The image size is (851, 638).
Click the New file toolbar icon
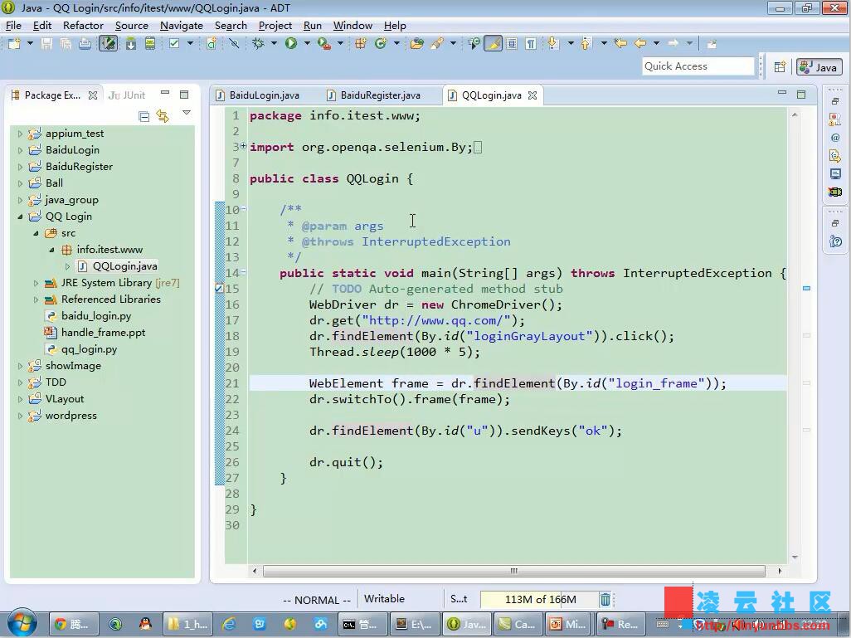pos(14,43)
